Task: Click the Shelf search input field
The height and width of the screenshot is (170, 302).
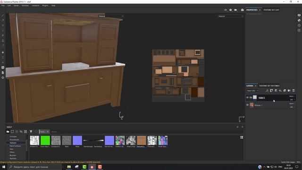Action: point(143,132)
